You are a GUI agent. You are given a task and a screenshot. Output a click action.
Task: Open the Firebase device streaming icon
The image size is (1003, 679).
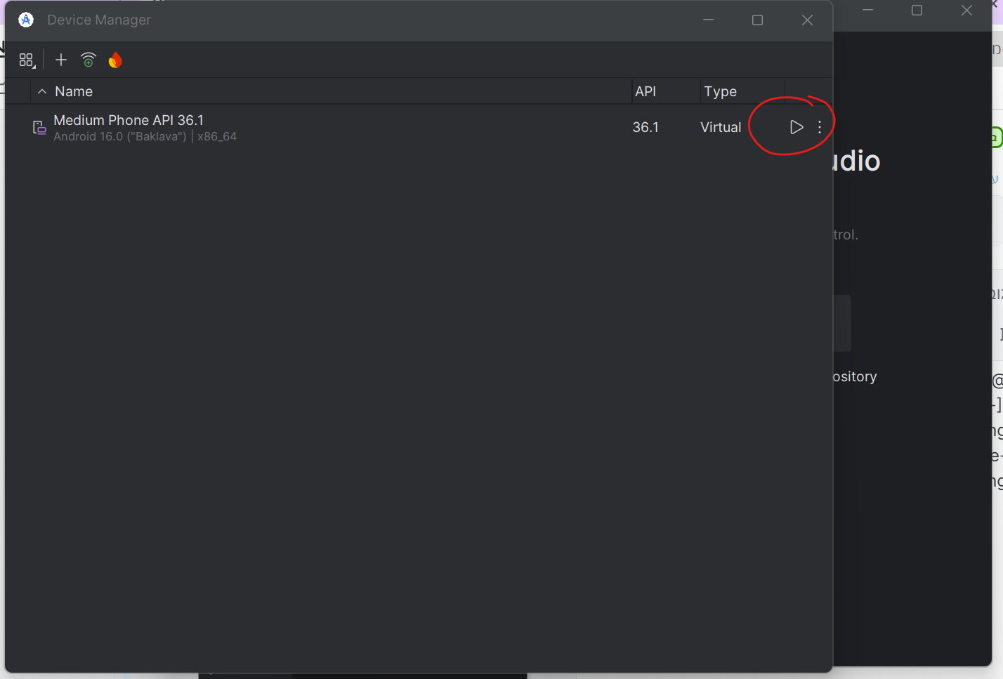click(x=115, y=60)
